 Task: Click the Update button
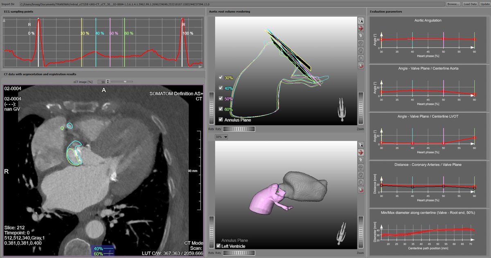coord(485,4)
